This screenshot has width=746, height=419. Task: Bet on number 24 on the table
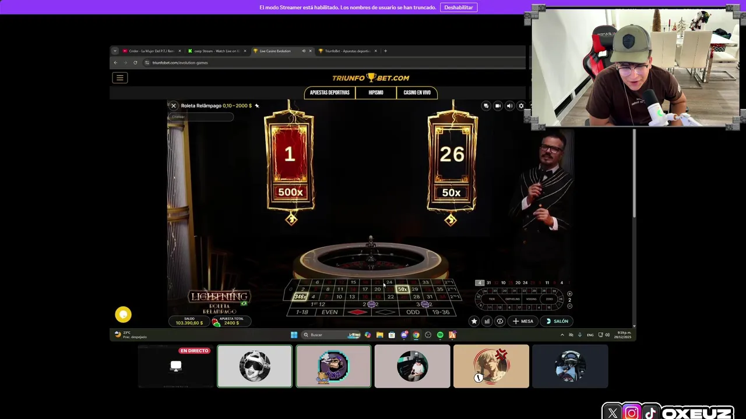(389, 283)
